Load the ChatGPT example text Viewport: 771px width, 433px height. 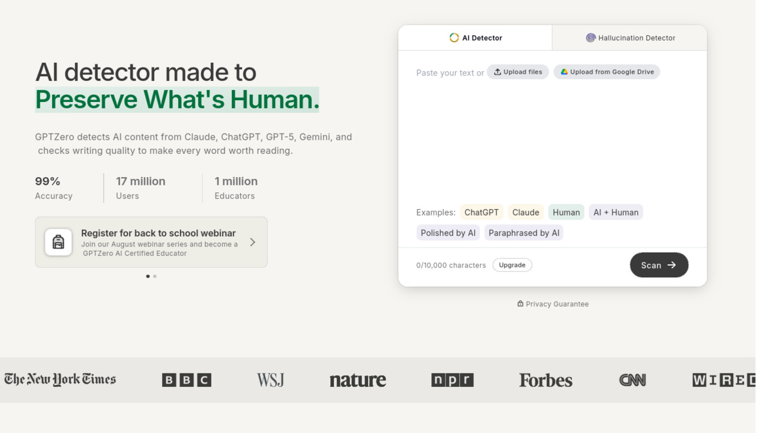pos(481,212)
